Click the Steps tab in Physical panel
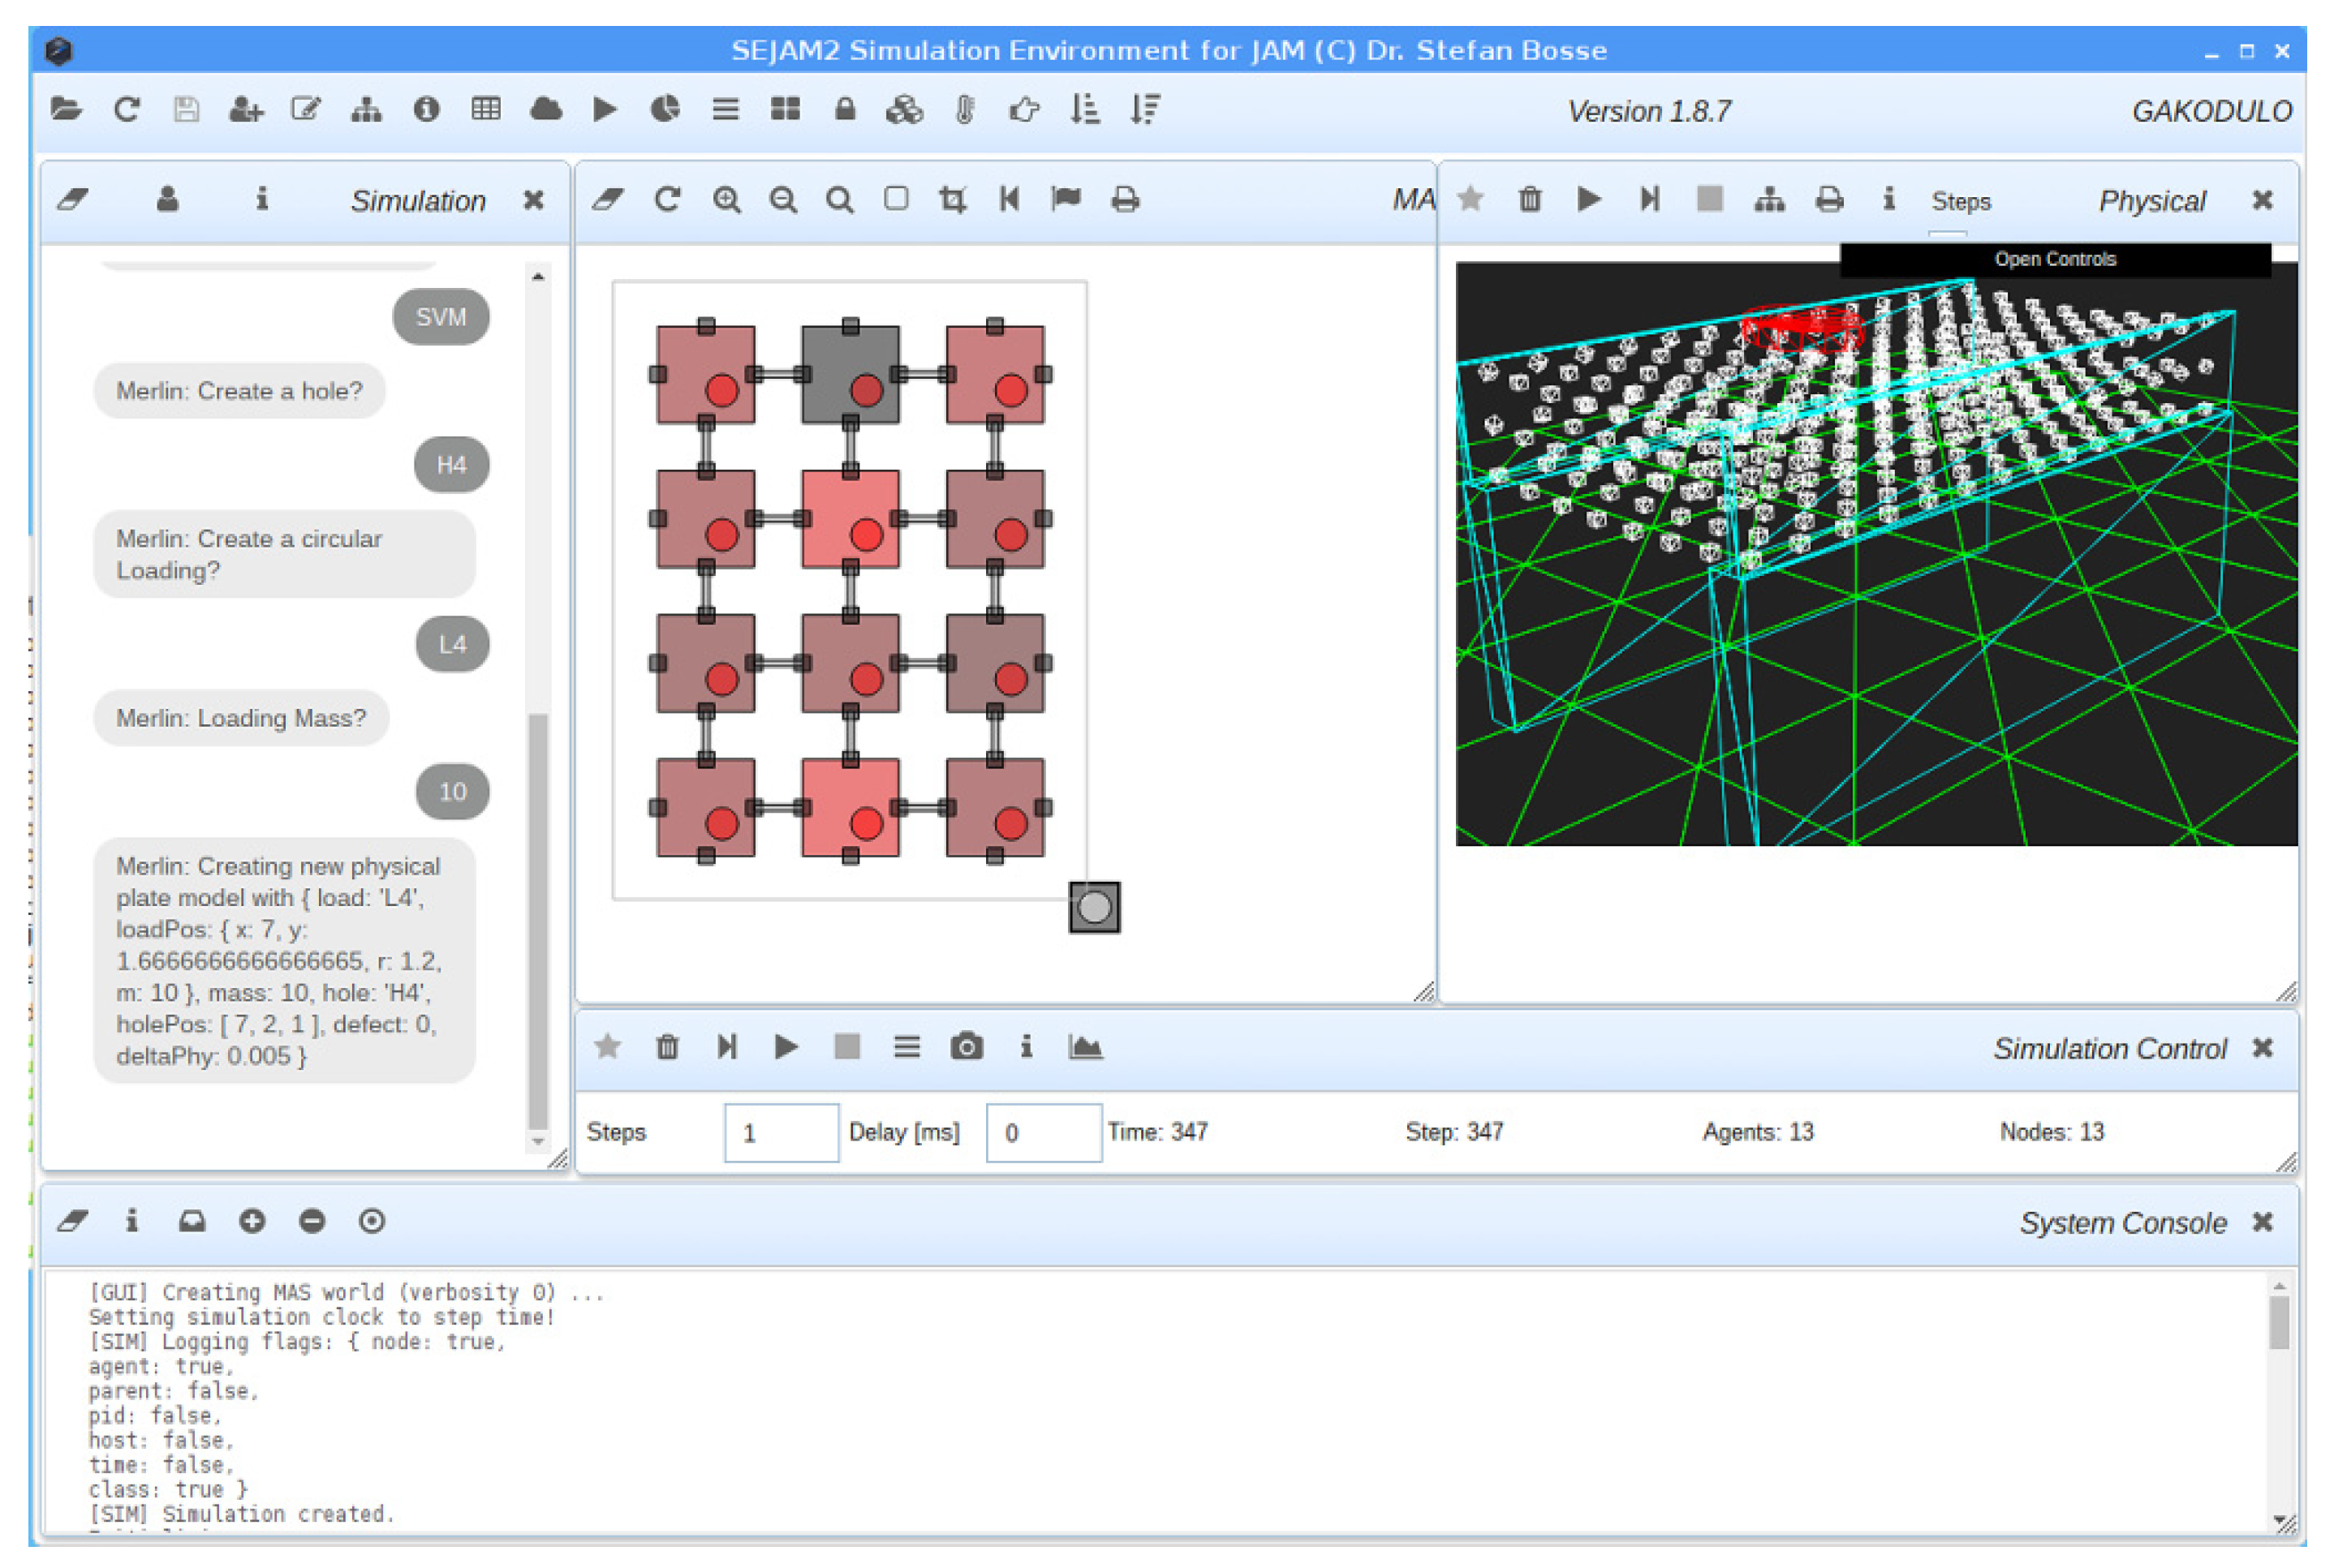Screen dimensions: 2334x1568 coord(1960,202)
